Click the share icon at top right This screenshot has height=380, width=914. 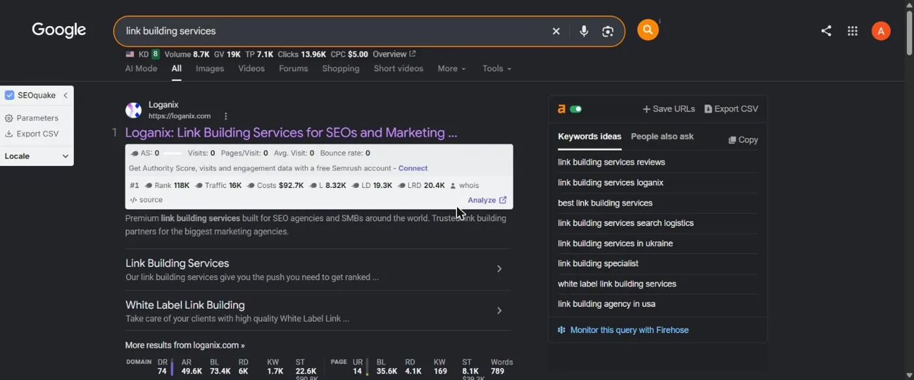pyautogui.click(x=826, y=31)
